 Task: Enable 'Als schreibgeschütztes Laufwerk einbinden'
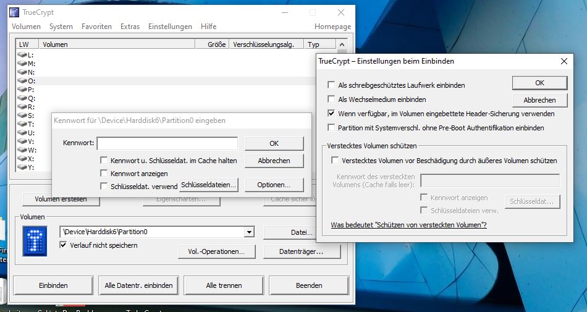click(331, 85)
